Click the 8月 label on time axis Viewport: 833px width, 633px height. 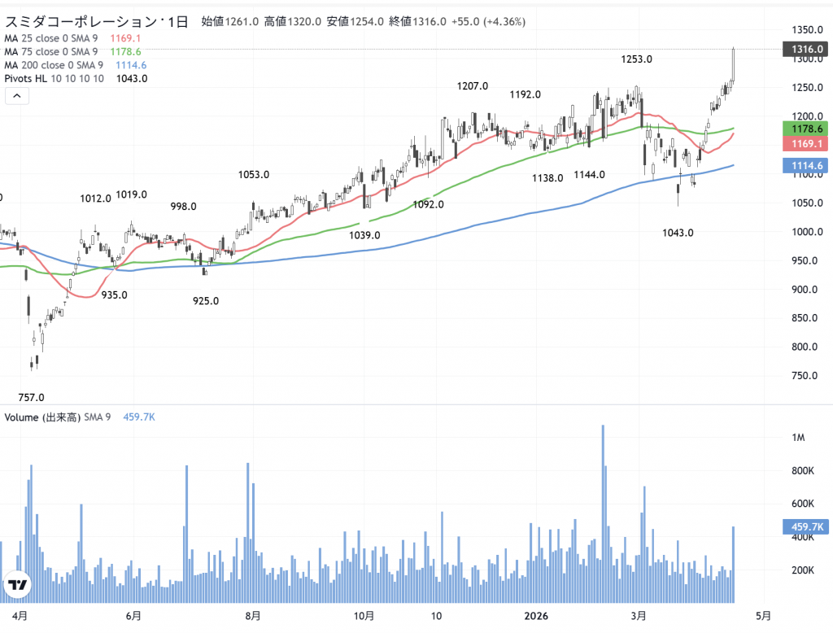[252, 615]
